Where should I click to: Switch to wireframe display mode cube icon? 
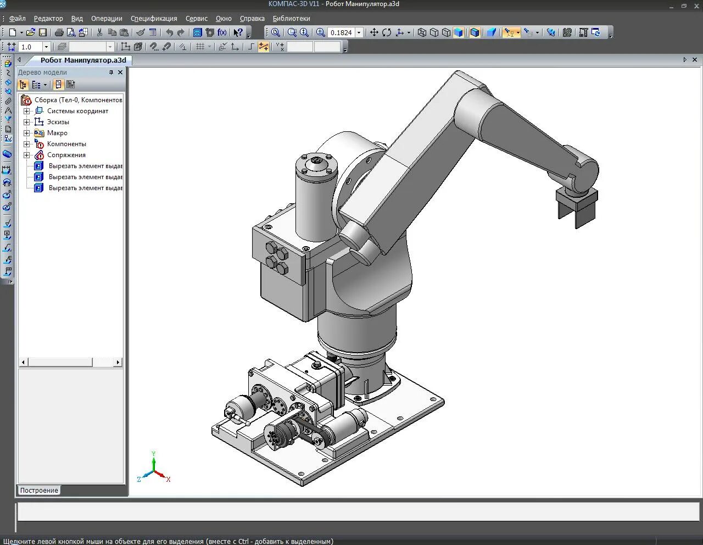tap(422, 32)
